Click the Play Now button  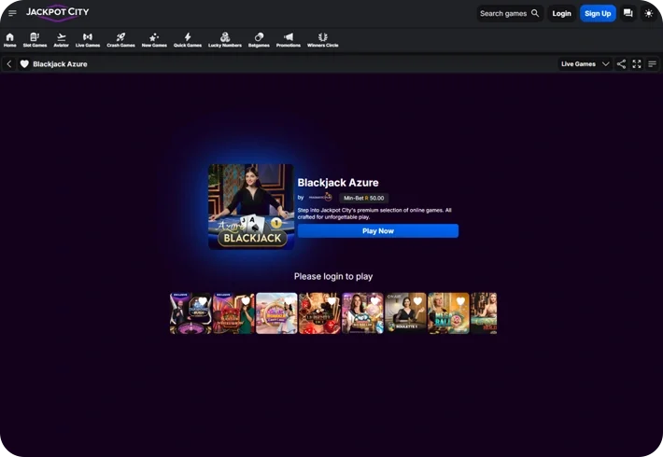coord(377,231)
